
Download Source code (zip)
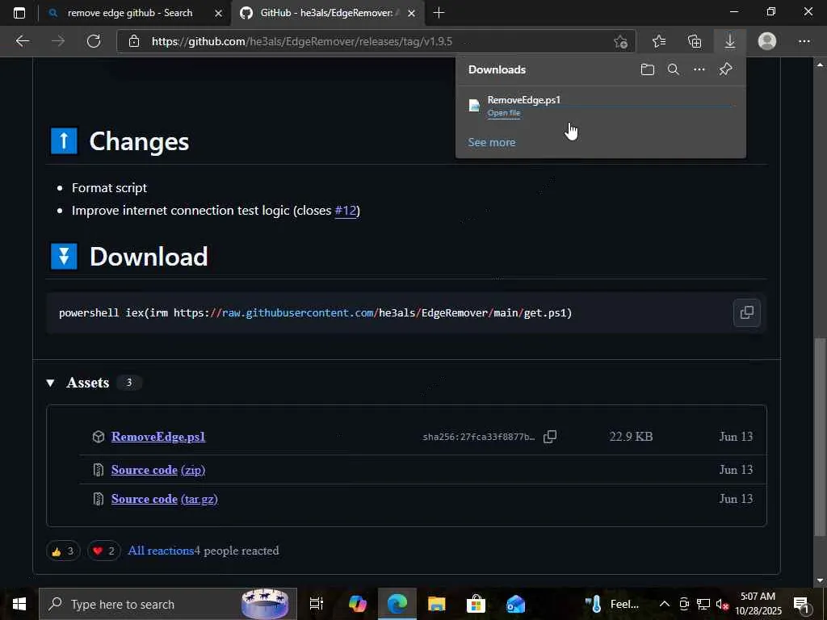coord(158,470)
